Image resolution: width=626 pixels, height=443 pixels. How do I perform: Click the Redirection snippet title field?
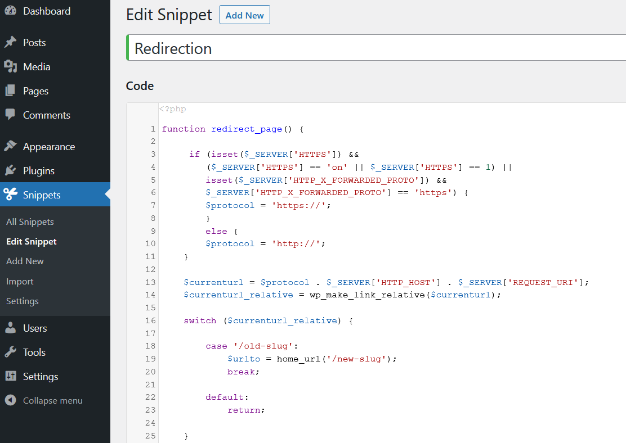pyautogui.click(x=376, y=48)
